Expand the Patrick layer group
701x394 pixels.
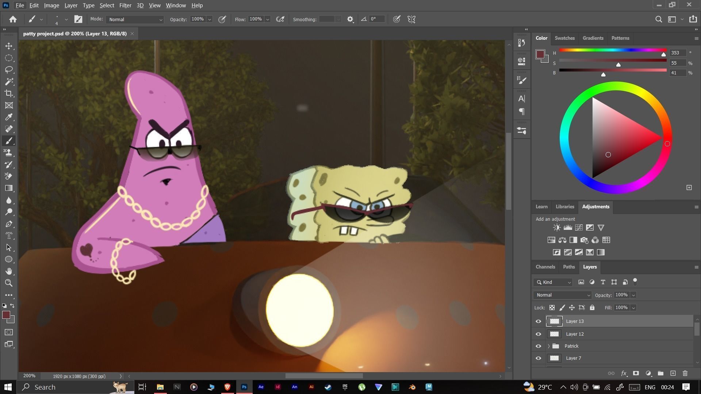click(548, 346)
